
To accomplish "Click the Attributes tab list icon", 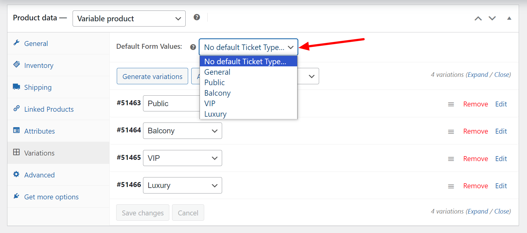I will 16,130.
